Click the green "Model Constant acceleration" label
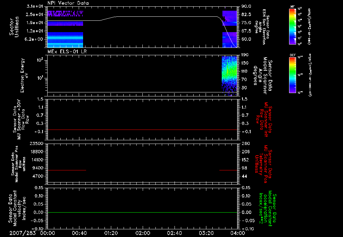Image resolution: width=343 pixels, height=237 pixels. coord(268,209)
